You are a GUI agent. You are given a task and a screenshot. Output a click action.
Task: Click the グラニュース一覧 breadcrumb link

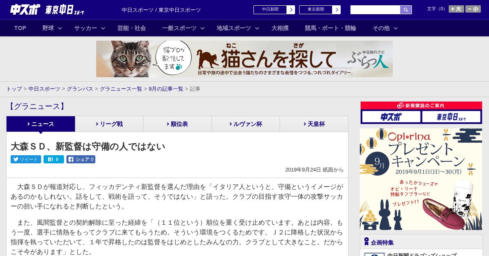[x=121, y=89]
